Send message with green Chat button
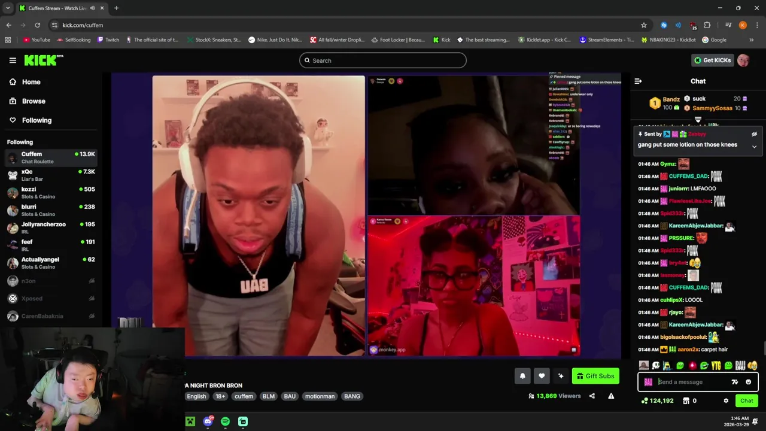766x431 pixels. (746, 401)
